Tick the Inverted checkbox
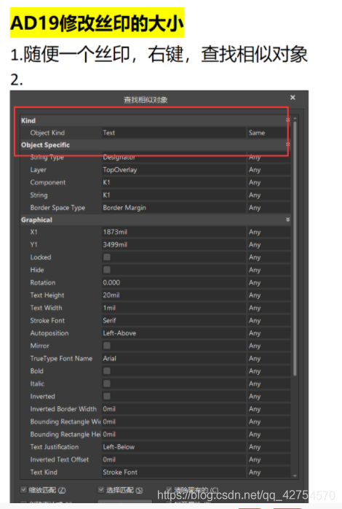Image resolution: width=342 pixels, height=509 pixels. pos(106,396)
